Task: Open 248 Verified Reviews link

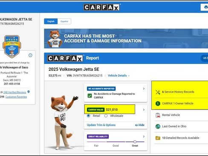Action: pos(14,92)
